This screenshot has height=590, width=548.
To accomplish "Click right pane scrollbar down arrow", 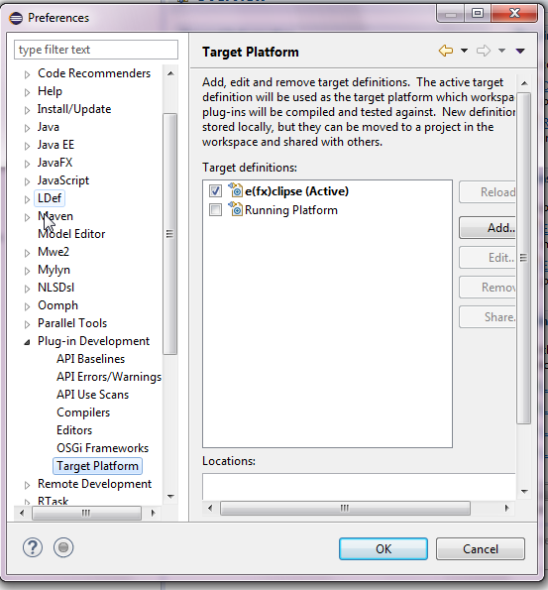I will (x=524, y=492).
